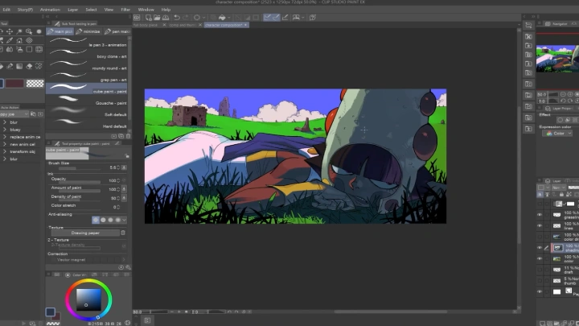The height and width of the screenshot is (326, 579).
Task: Click the lock icon beside the brush preview
Action: coord(127,156)
